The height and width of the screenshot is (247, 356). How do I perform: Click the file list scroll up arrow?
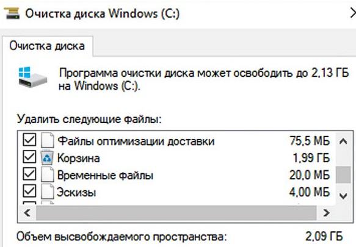(343, 141)
